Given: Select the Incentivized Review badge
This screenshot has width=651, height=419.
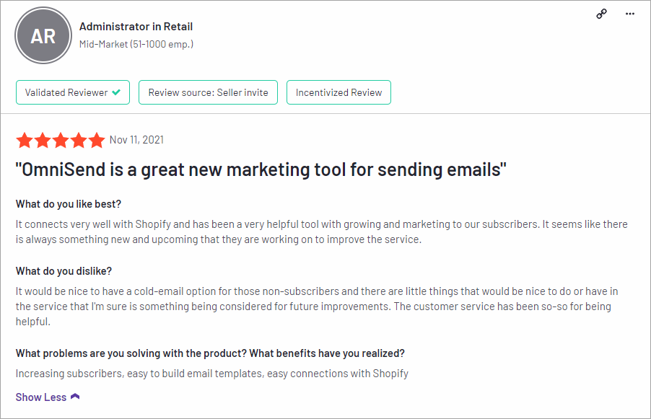Looking at the screenshot, I should point(338,92).
